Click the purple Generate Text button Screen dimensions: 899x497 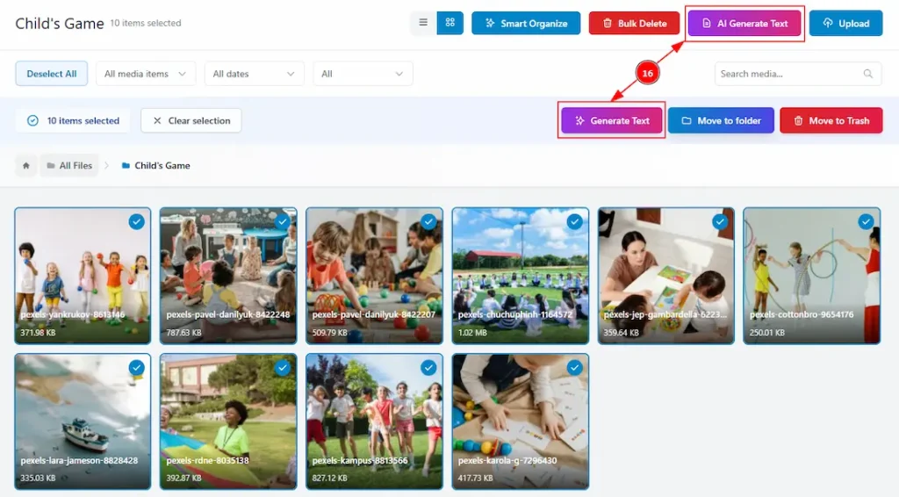[x=611, y=121]
